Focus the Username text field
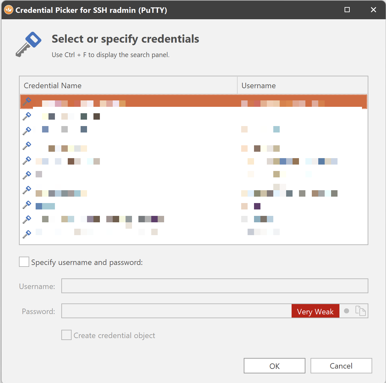This screenshot has width=386, height=383. (215, 286)
